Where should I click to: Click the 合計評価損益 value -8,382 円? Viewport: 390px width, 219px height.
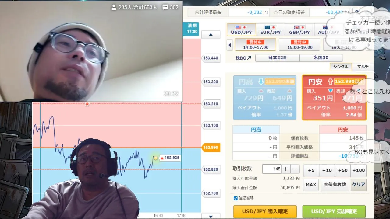coord(257,12)
